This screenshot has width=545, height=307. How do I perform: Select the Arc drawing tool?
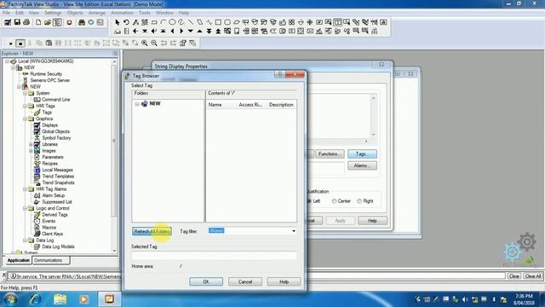coord(163,22)
